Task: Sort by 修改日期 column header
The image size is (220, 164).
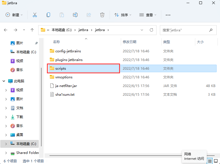Action: coord(130,42)
